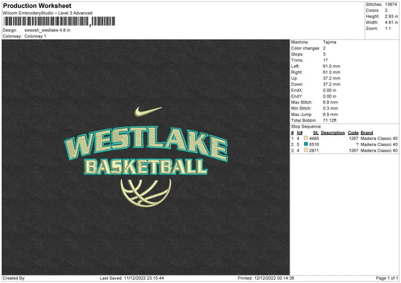Click stitch count 4485 in stop sequence
The width and height of the screenshot is (401, 283).
click(x=314, y=139)
